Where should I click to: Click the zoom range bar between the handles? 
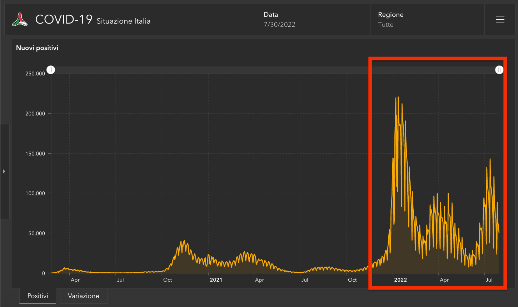pyautogui.click(x=275, y=70)
